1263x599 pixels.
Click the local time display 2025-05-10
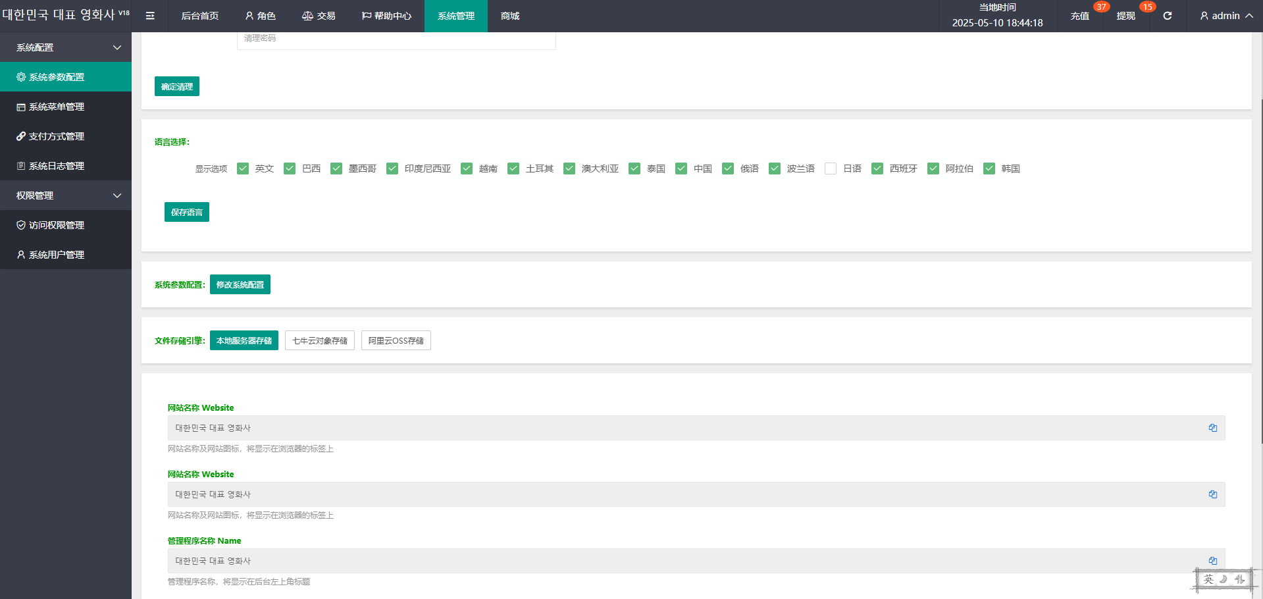(x=998, y=22)
